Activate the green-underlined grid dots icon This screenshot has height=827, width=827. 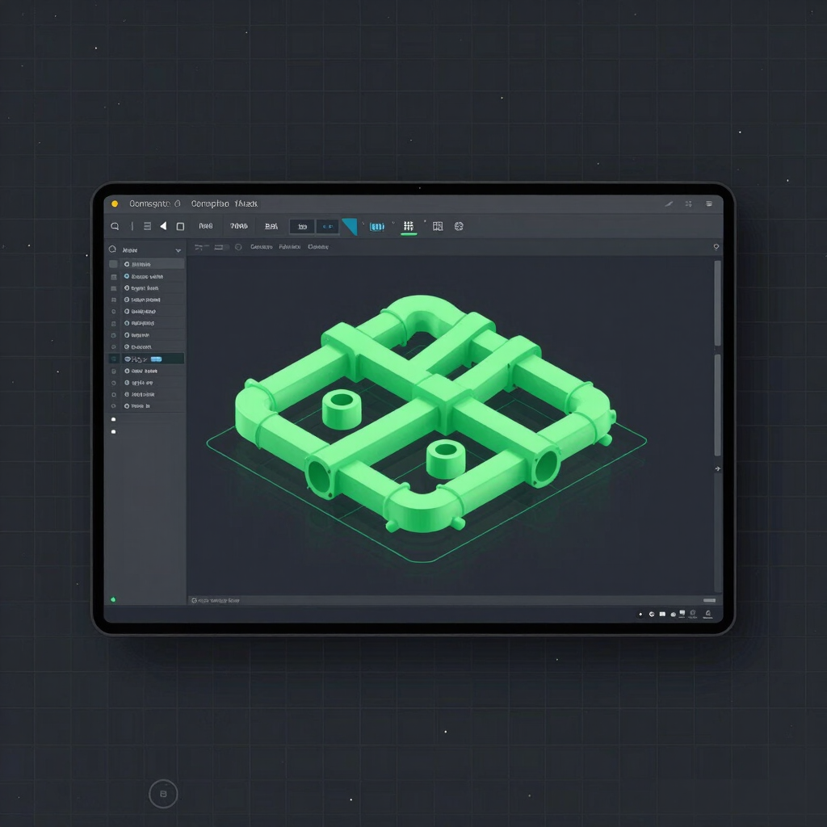[x=408, y=226]
